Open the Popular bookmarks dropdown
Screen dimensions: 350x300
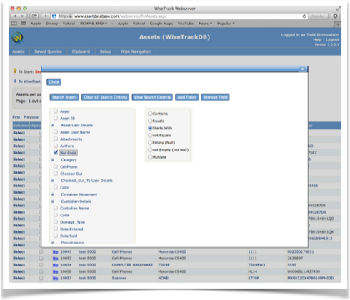coord(226,24)
